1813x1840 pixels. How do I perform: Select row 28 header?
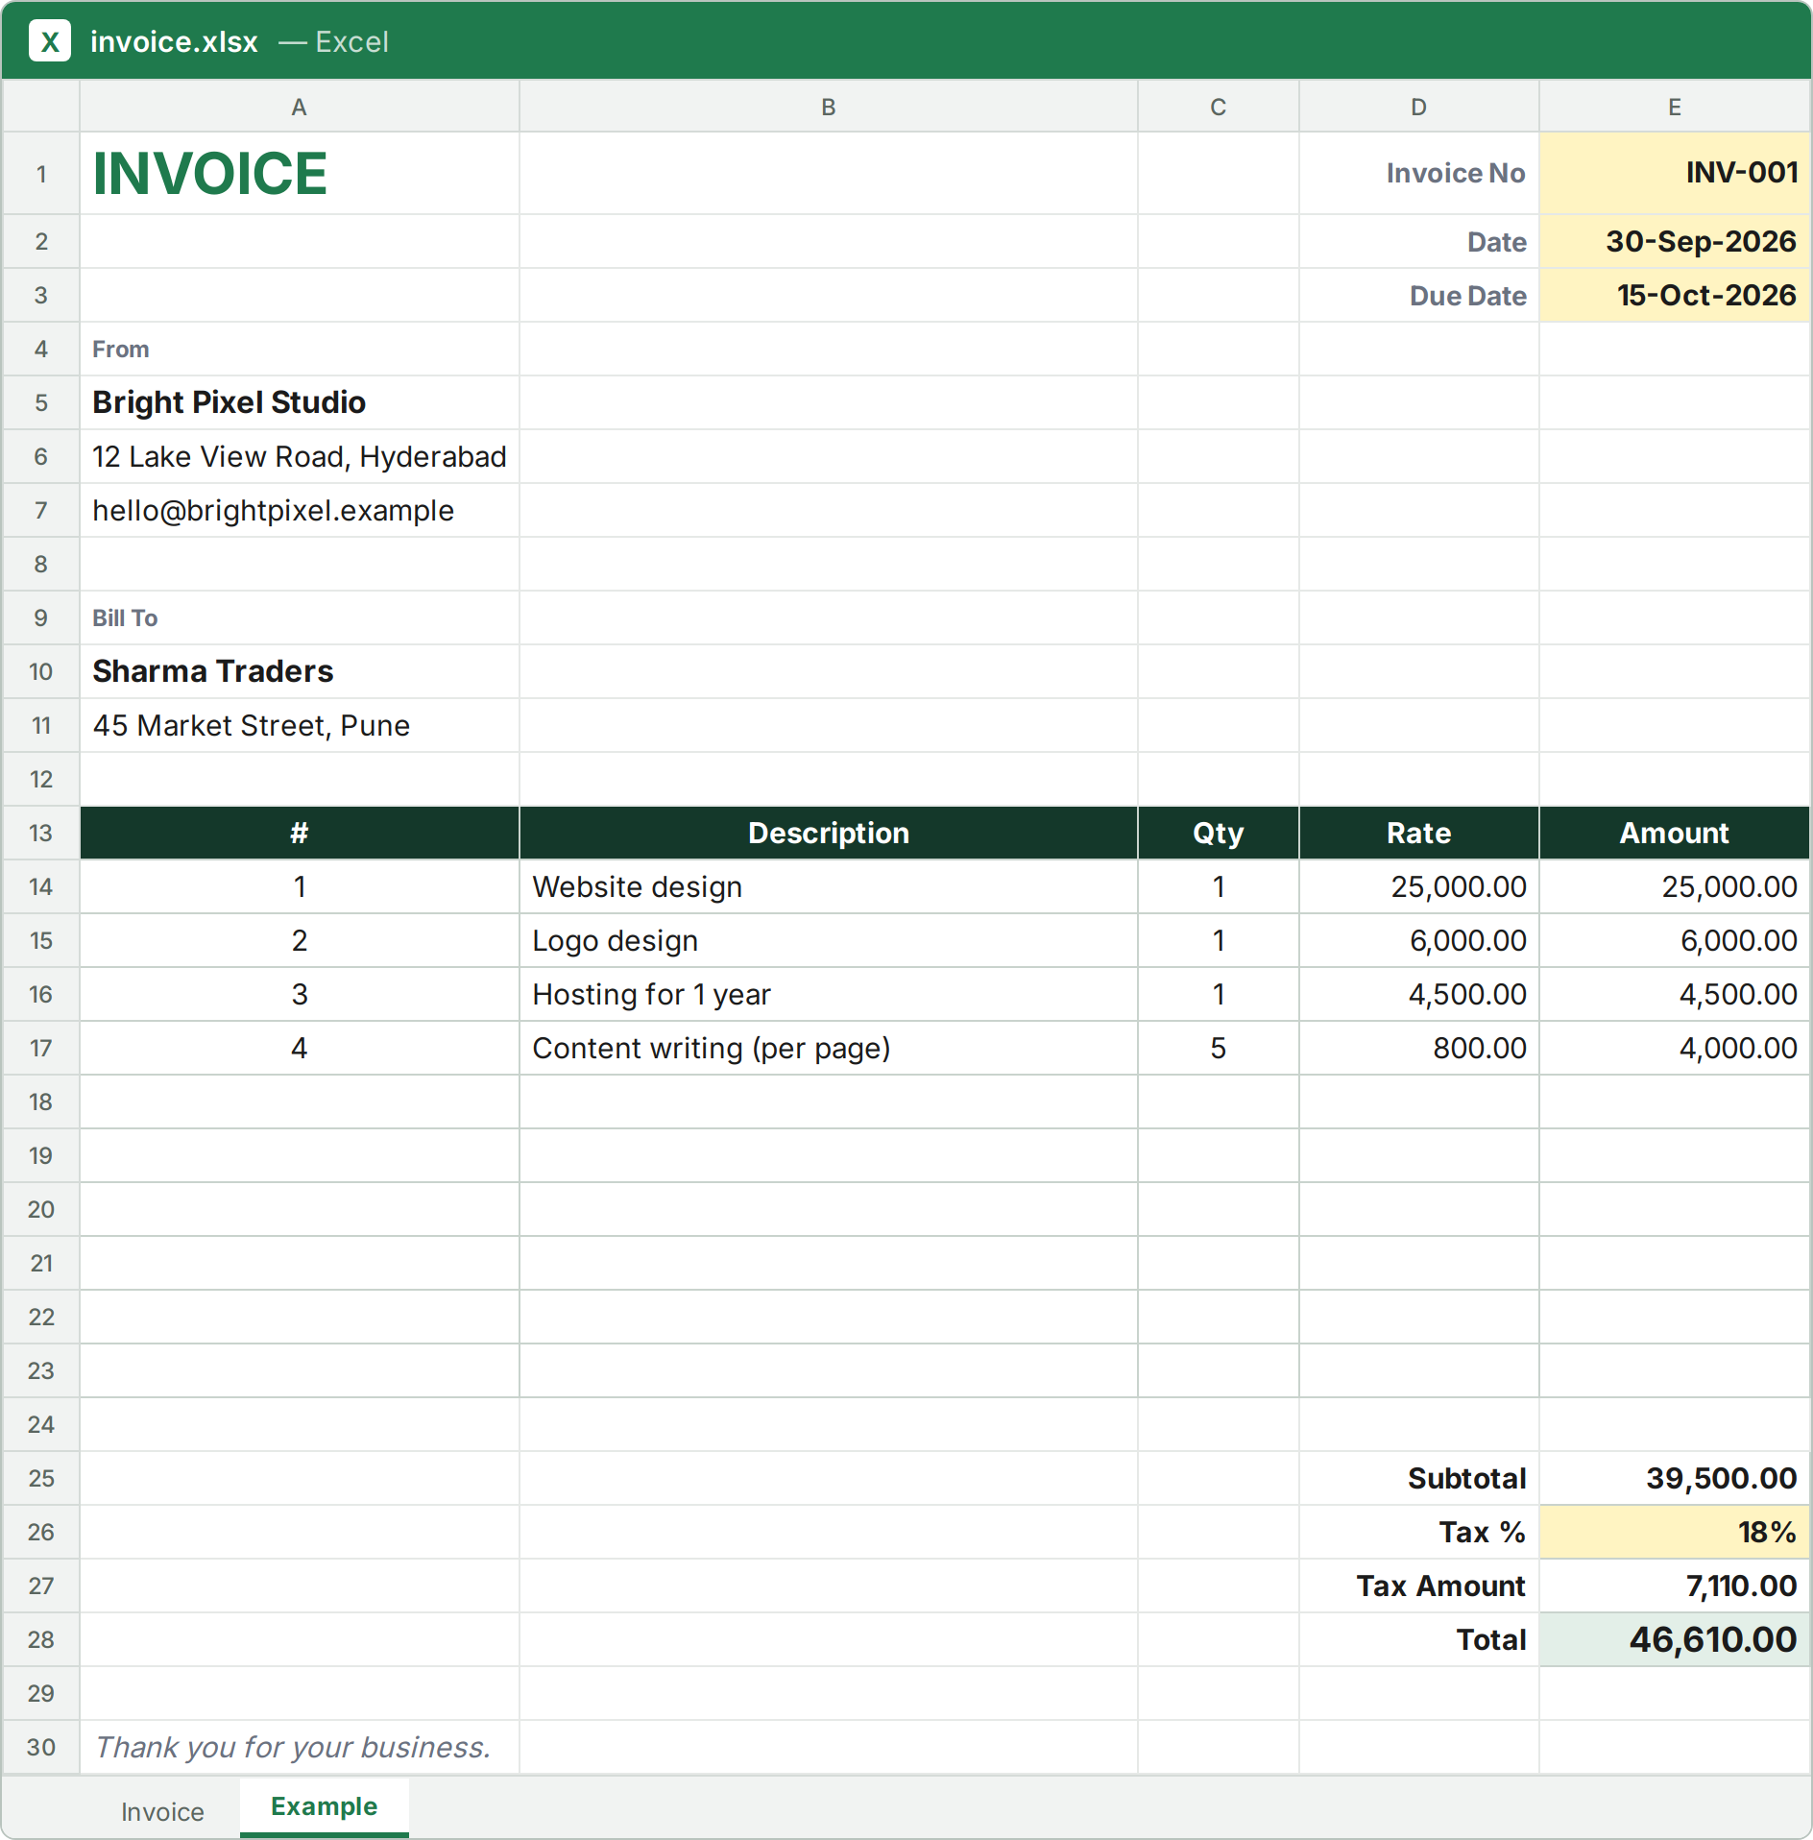tap(40, 1639)
